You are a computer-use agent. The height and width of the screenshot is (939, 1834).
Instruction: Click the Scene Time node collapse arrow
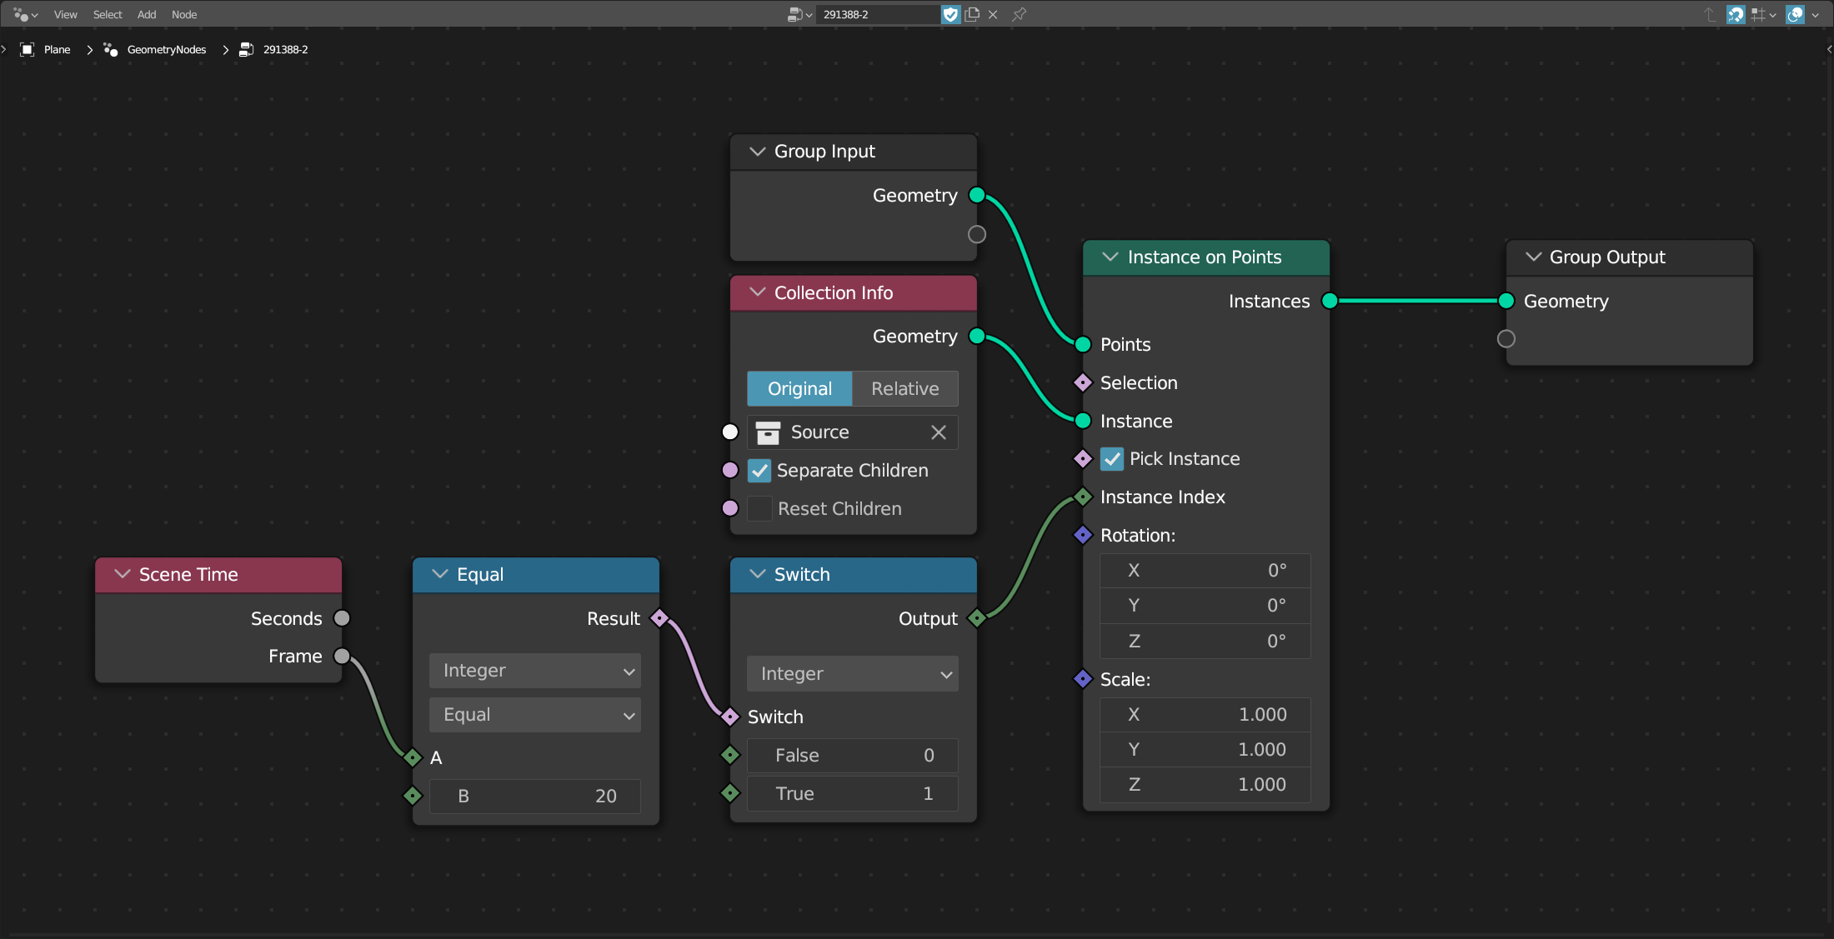[123, 574]
